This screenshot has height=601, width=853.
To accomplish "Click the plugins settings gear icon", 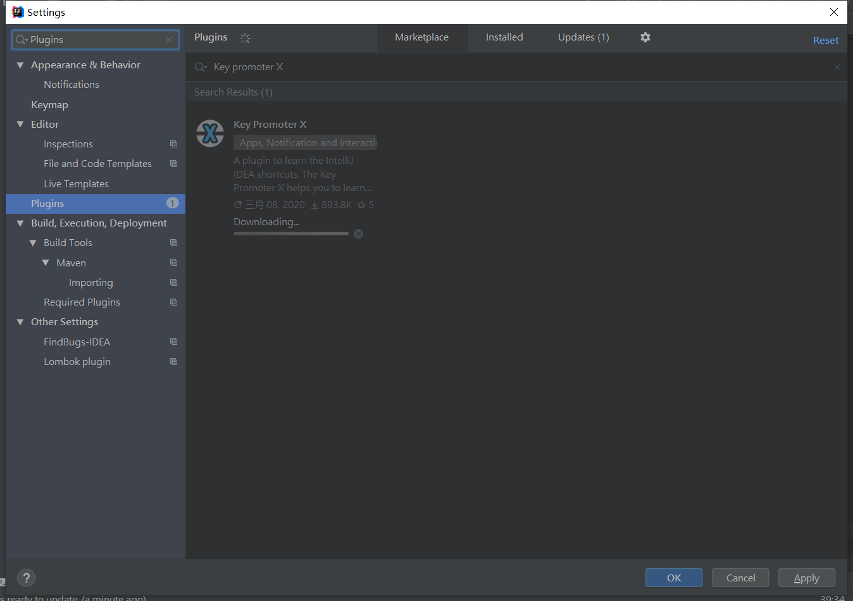I will click(645, 37).
